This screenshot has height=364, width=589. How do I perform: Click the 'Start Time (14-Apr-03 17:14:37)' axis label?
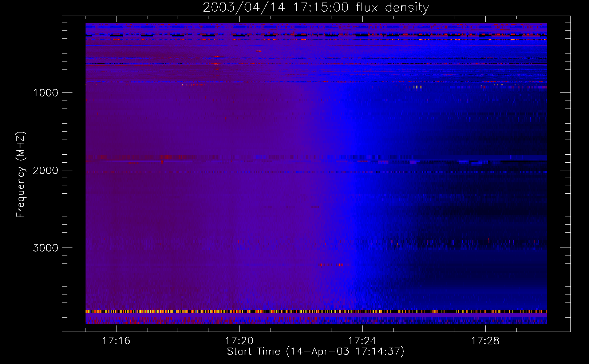coord(316,352)
